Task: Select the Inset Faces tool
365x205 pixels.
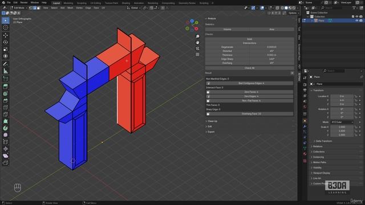Action: click(x=5, y=93)
